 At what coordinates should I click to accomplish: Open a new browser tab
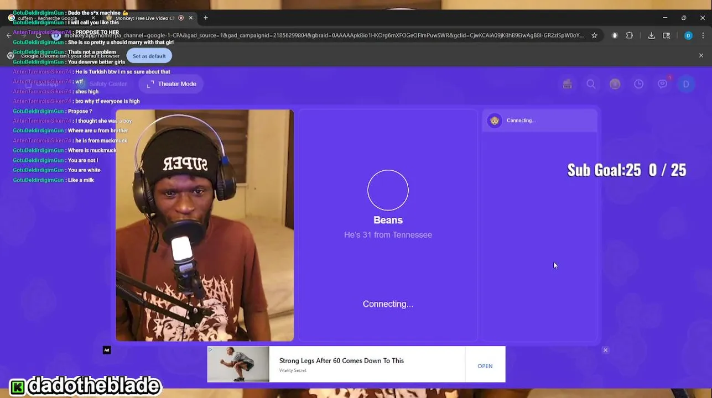(x=206, y=18)
